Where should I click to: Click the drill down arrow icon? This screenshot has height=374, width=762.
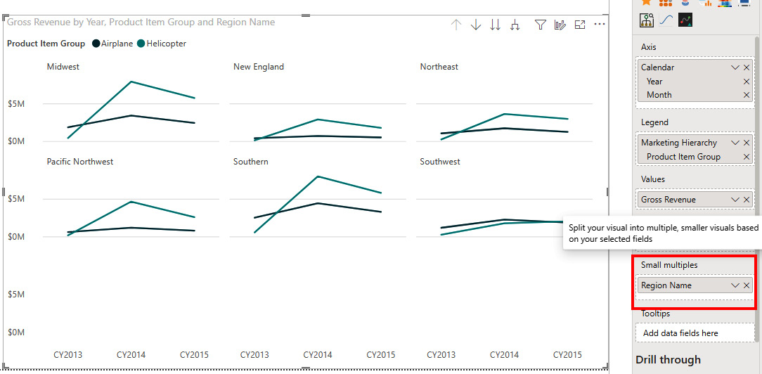pyautogui.click(x=476, y=25)
